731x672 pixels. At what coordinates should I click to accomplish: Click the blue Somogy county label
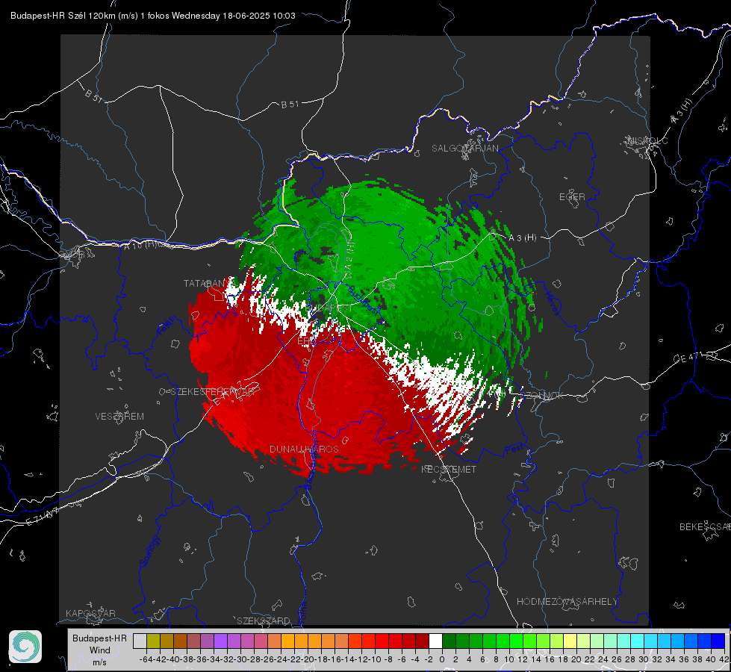150,552
